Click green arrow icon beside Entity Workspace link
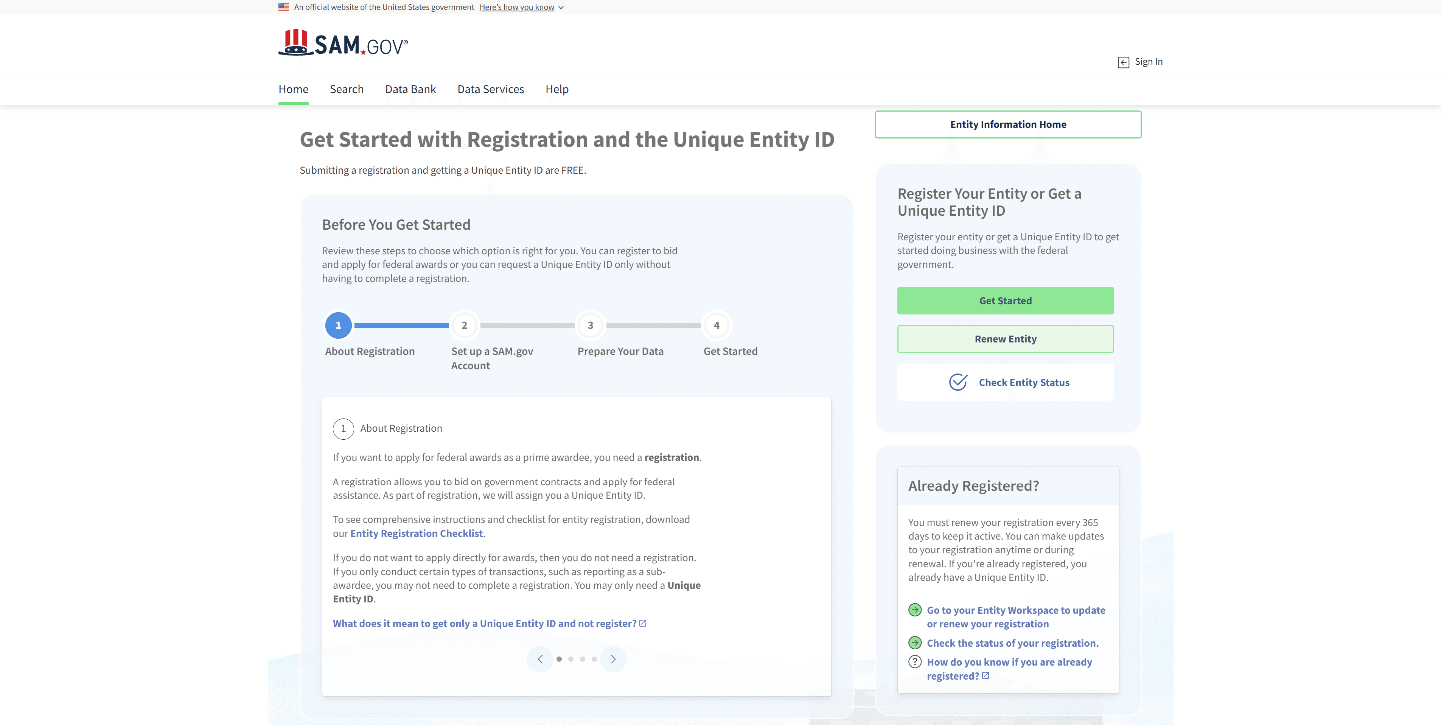 915,610
